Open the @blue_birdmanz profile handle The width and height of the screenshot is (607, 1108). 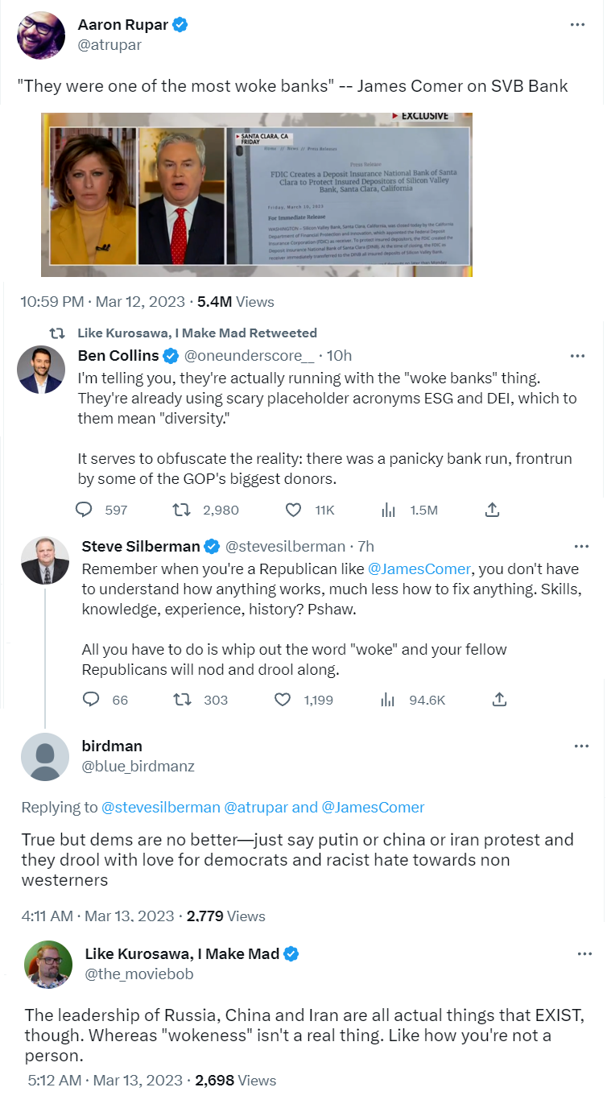tap(138, 766)
